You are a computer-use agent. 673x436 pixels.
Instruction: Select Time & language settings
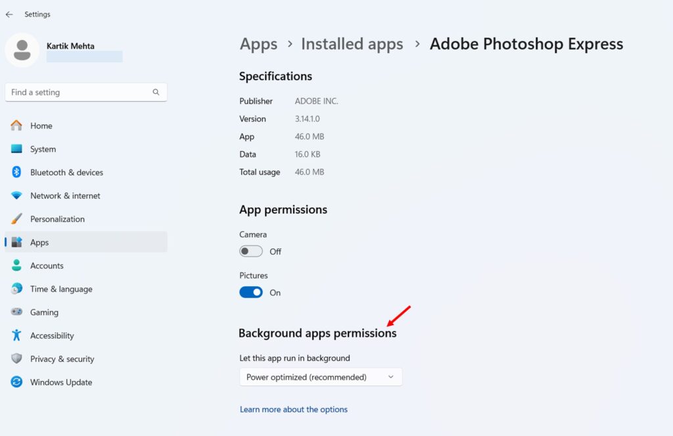(x=60, y=289)
